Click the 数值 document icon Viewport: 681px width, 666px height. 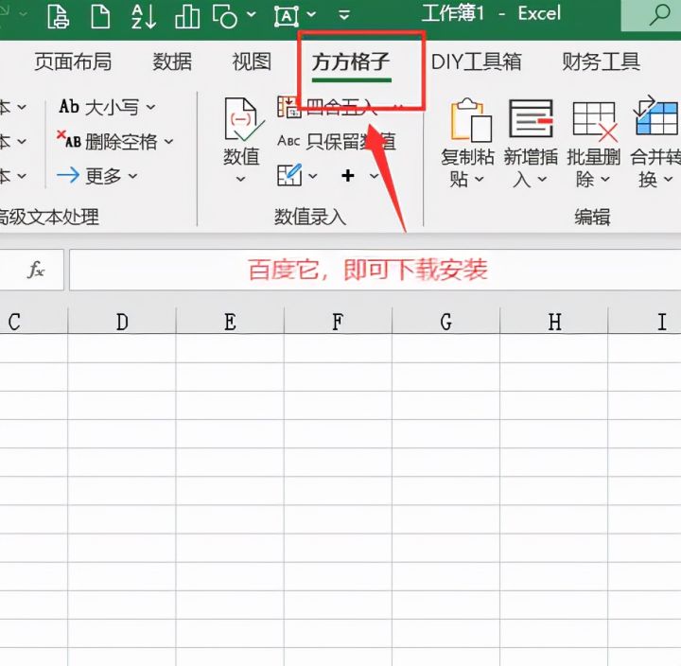click(243, 120)
